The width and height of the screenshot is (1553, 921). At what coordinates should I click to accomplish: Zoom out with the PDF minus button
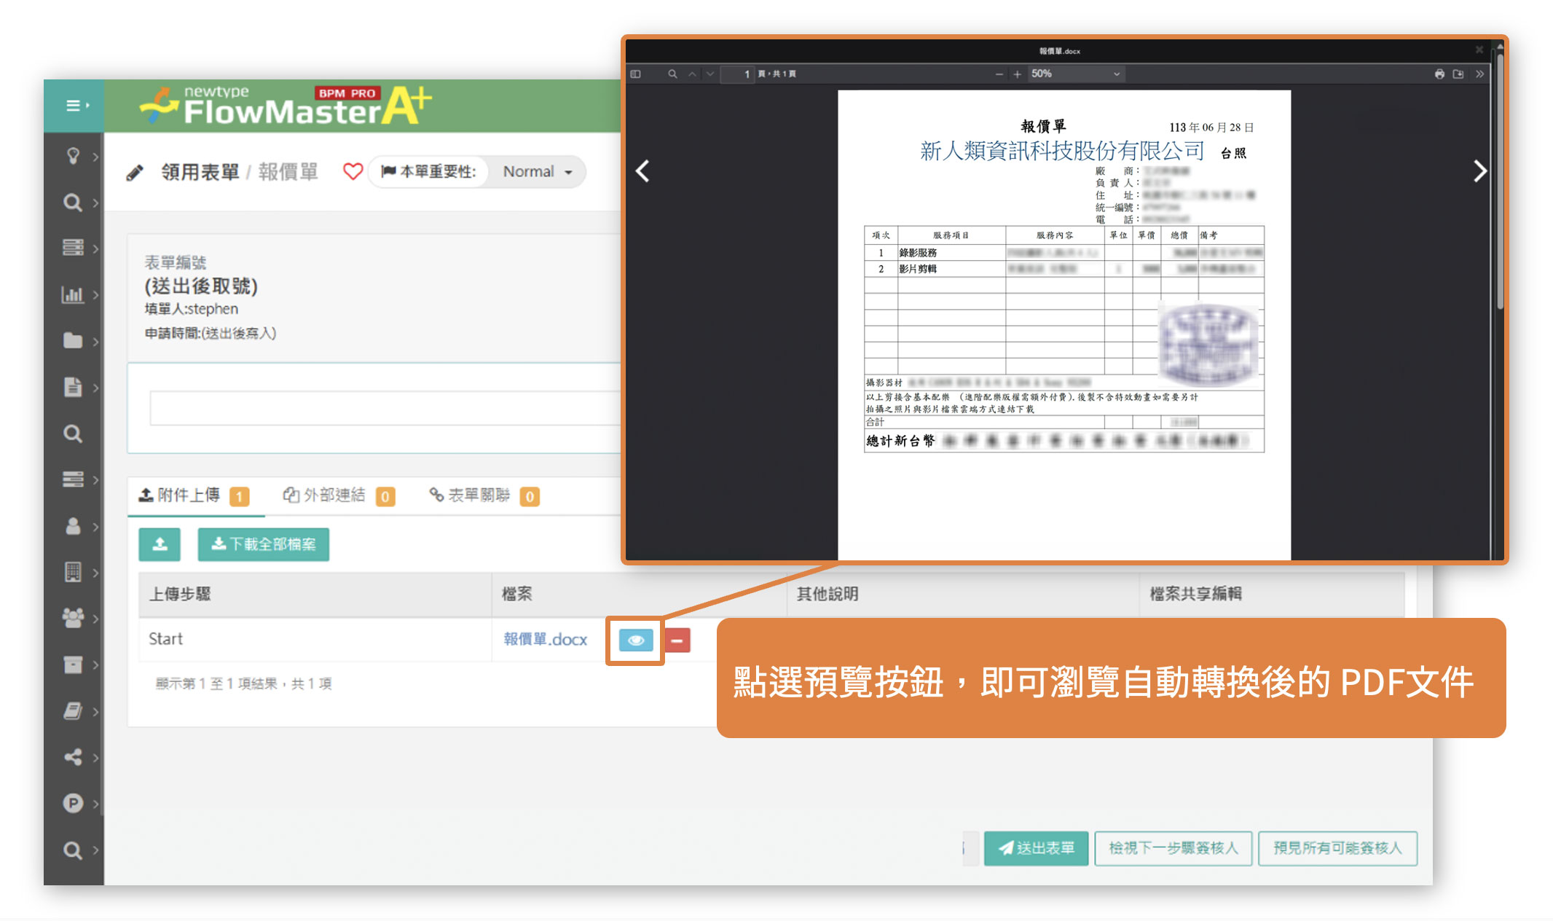[x=999, y=74]
